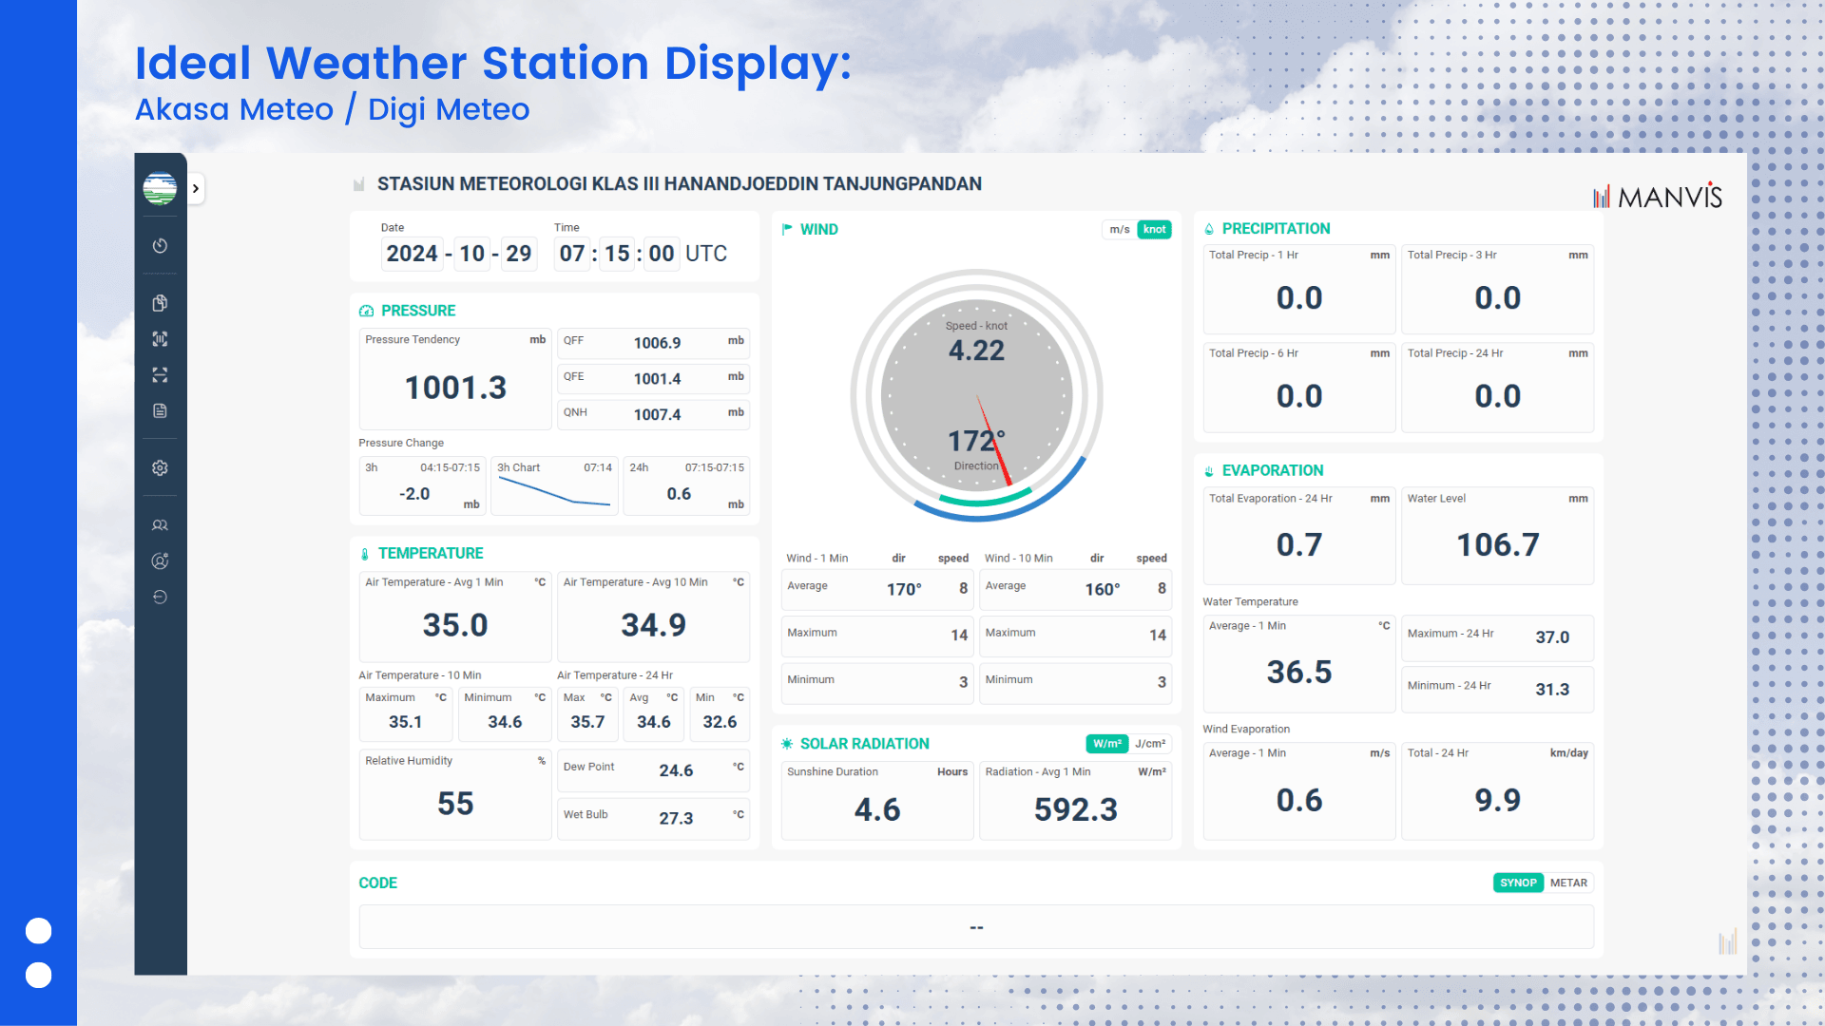Switch solar radiation units to W/m²

pos(1107,744)
